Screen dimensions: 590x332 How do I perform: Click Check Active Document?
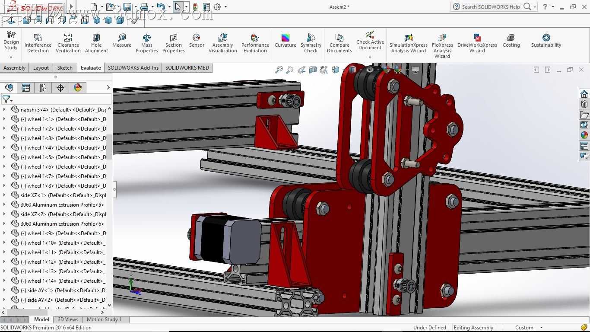(370, 41)
